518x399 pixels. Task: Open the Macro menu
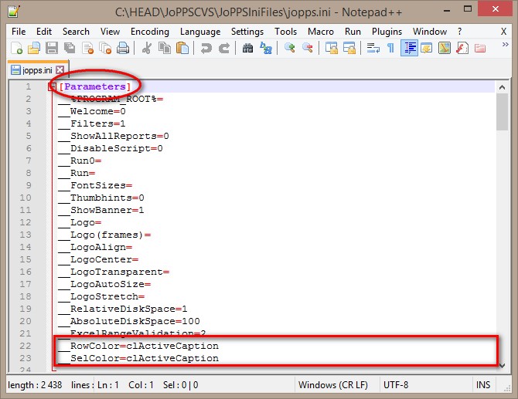pyautogui.click(x=321, y=32)
